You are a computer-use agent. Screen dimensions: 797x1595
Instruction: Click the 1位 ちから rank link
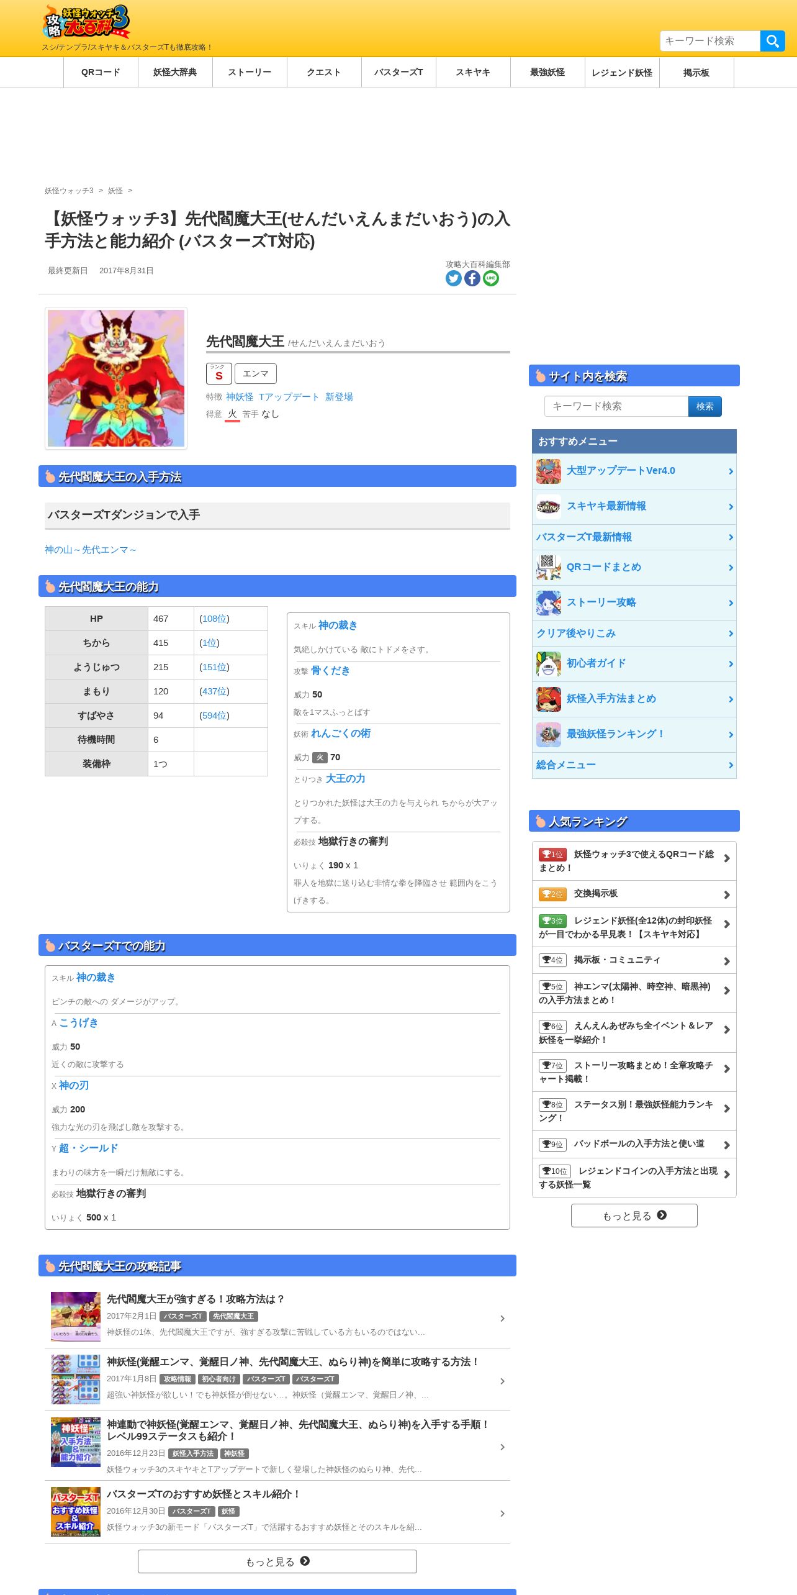tap(210, 643)
